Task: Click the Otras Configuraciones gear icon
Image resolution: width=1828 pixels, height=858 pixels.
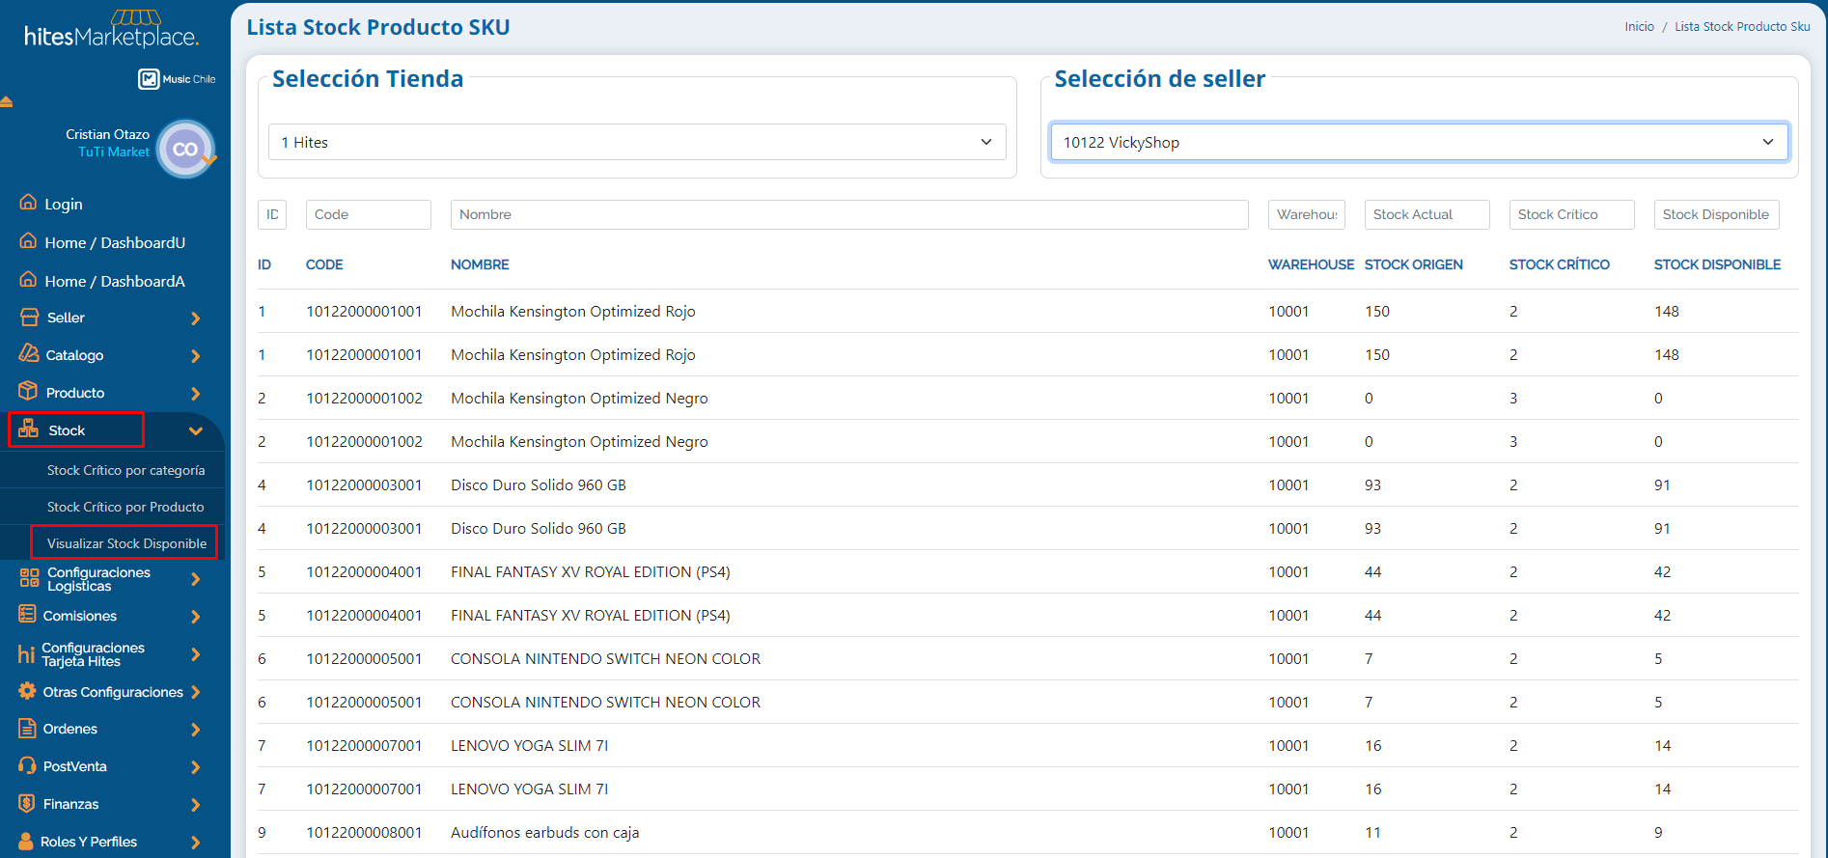Action: 28,691
